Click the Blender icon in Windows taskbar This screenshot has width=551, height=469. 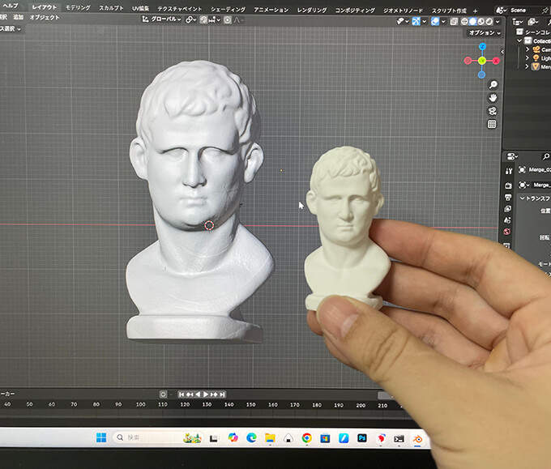pos(418,438)
